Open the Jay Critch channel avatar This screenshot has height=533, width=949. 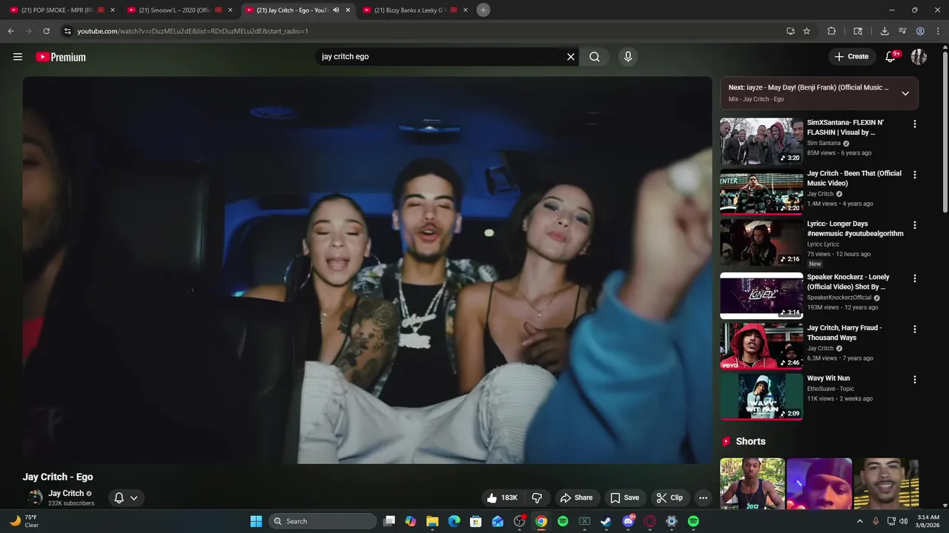pyautogui.click(x=34, y=497)
